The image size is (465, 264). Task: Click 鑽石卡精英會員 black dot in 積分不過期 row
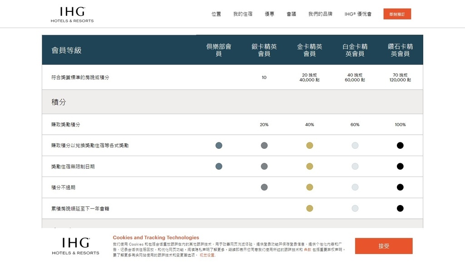coord(400,187)
